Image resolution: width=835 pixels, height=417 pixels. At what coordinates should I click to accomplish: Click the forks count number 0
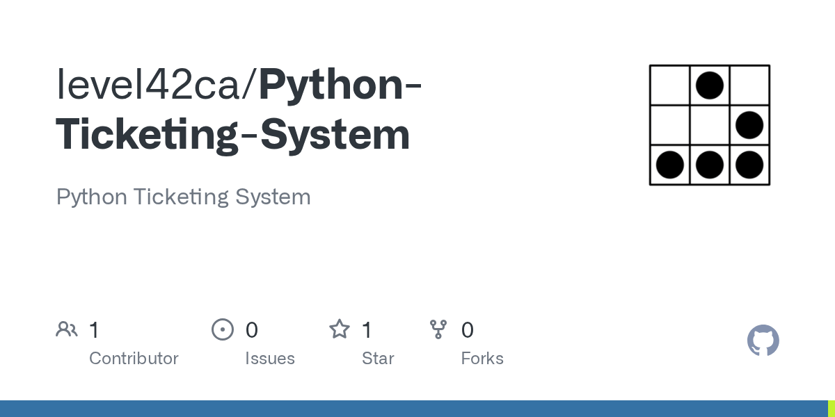[x=468, y=330]
